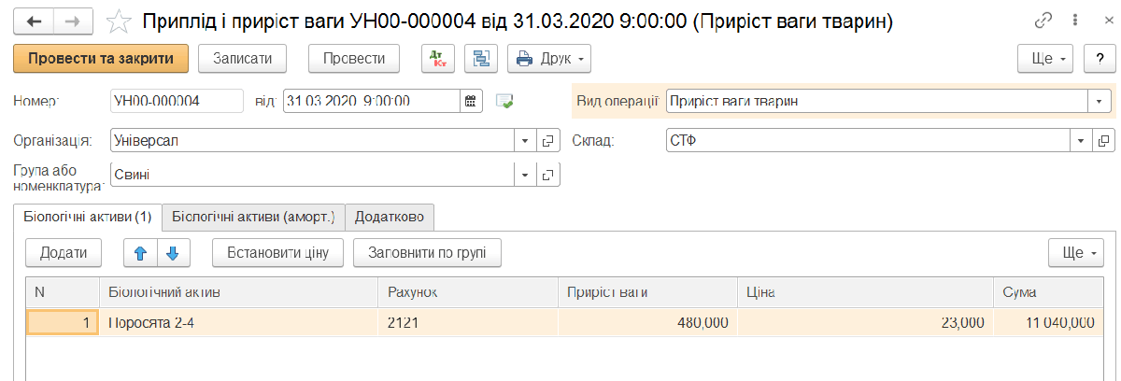Sort by Біологічний актив column header
Screen dimensions: 1121x381
238,292
